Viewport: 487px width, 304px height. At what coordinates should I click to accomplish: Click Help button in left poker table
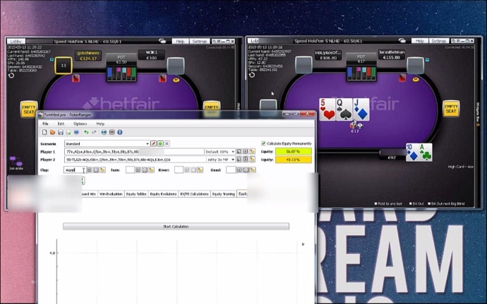(x=180, y=42)
